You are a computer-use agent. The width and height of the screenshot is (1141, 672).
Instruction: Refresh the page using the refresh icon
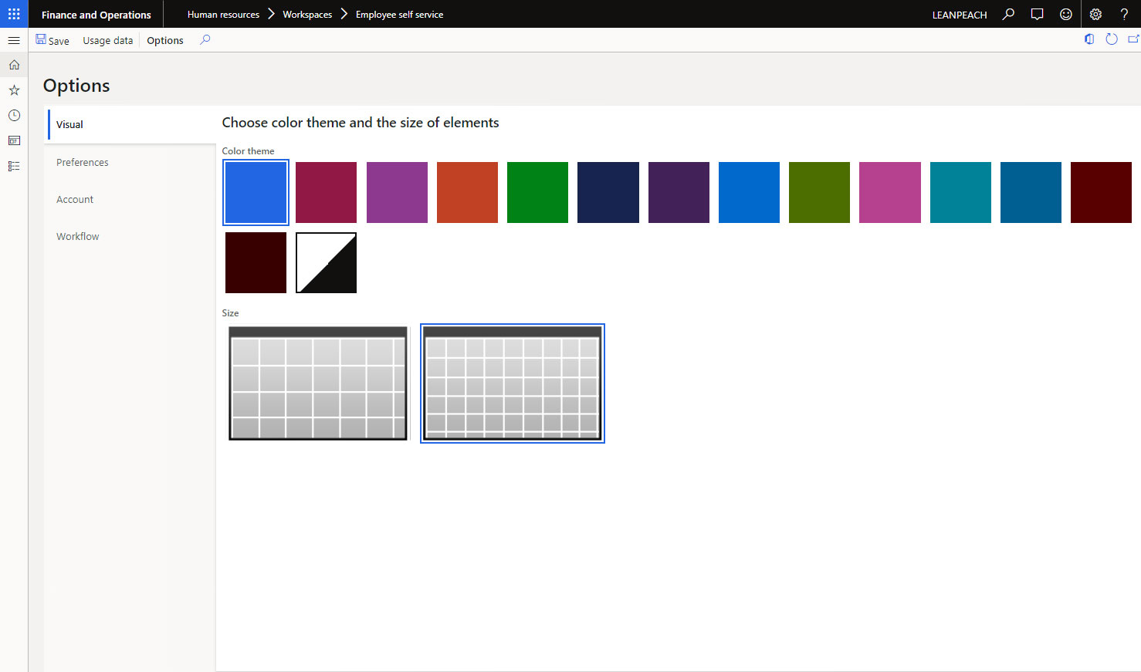[1112, 39]
